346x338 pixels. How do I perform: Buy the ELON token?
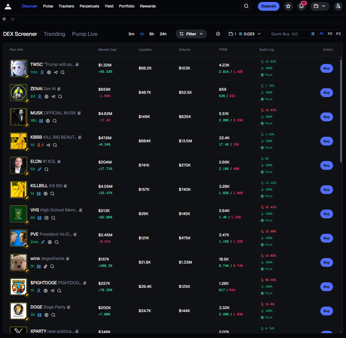327,165
